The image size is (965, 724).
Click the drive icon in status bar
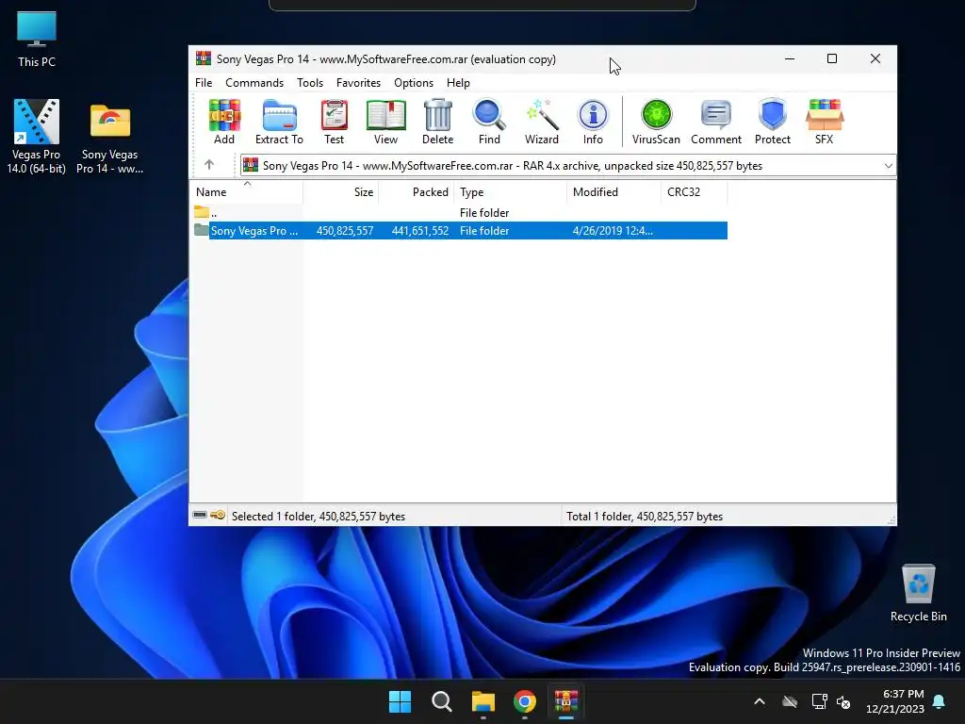point(200,516)
